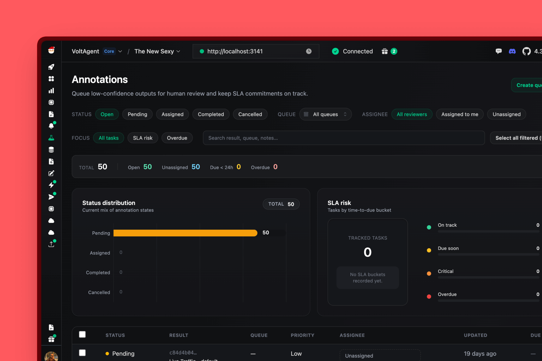Click the GitHub icon in the header
The width and height of the screenshot is (542, 361).
pyautogui.click(x=526, y=51)
